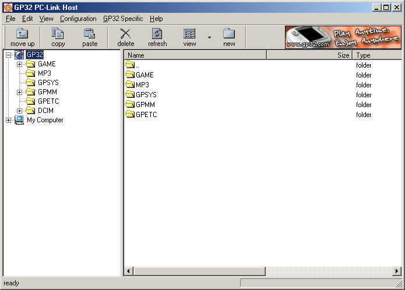The height and width of the screenshot is (290, 405).
Task: Sort files by Size column header
Action: pos(309,55)
